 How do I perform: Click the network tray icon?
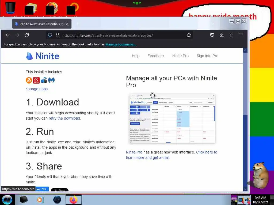click(241, 200)
